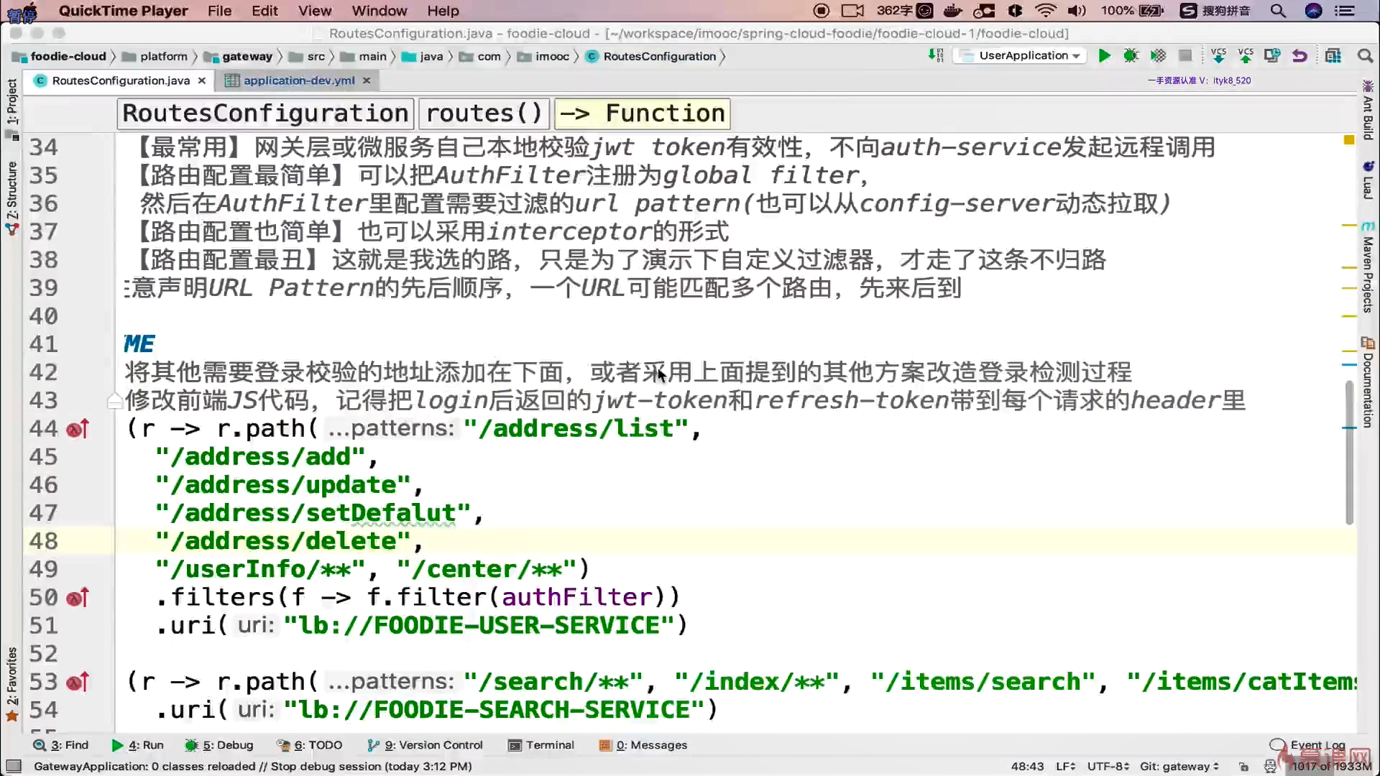Switch to application-dev.yml tab
The image size is (1380, 776).
coord(298,80)
